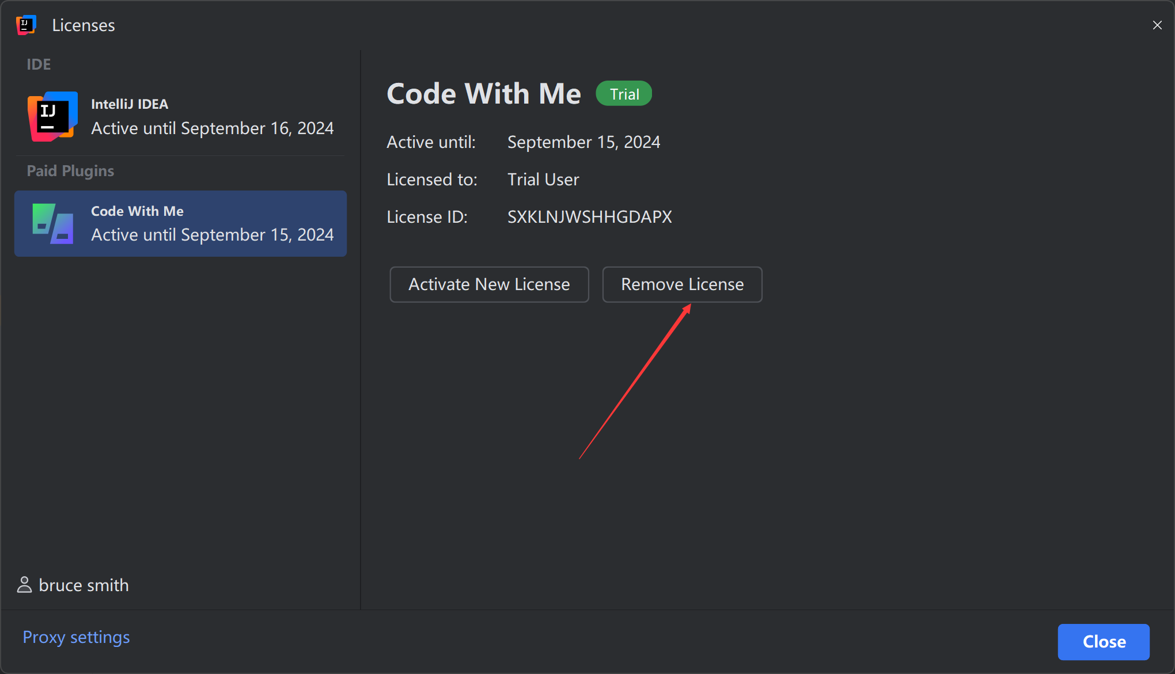Close the dialog with the X icon
This screenshot has height=674, width=1175.
tap(1157, 25)
